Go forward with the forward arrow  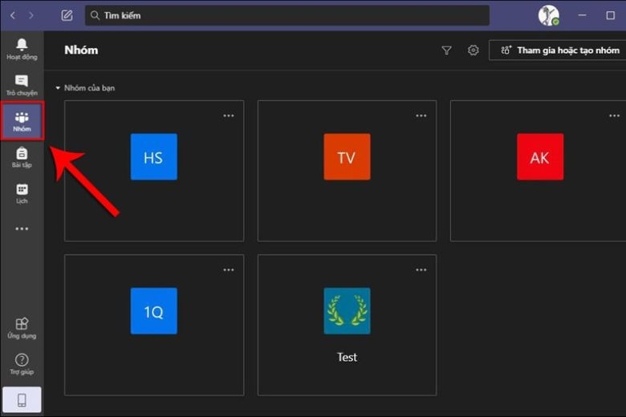coord(31,15)
